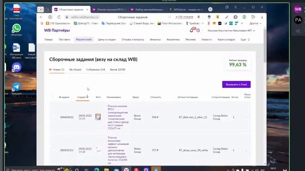The height and width of the screenshot is (171, 305).
Task: Open Маркетплейс menu item
Action: click(x=84, y=39)
